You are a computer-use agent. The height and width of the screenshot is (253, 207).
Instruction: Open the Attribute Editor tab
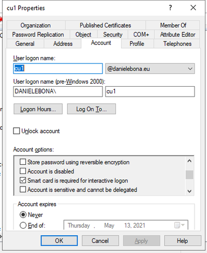[178, 34]
